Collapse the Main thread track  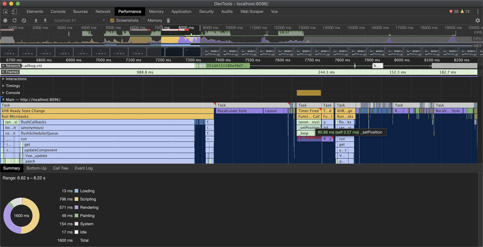pyautogui.click(x=3, y=100)
